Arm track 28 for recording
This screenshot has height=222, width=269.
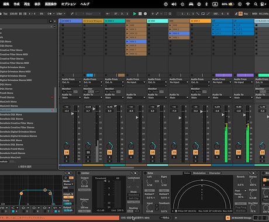coord(153,161)
